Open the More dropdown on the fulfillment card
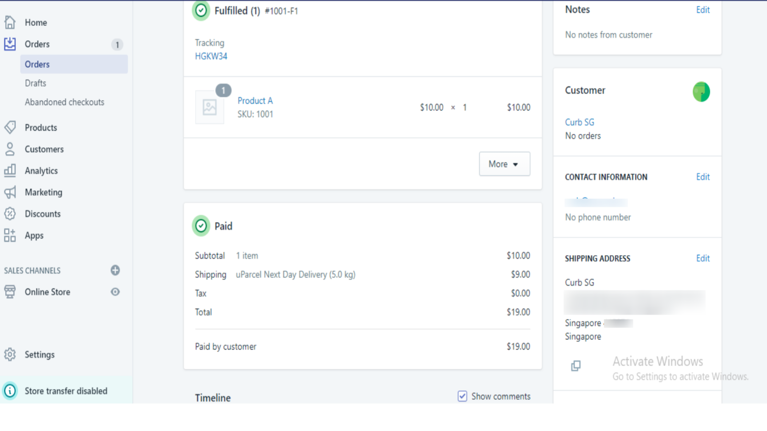The height and width of the screenshot is (431, 767). click(x=504, y=164)
